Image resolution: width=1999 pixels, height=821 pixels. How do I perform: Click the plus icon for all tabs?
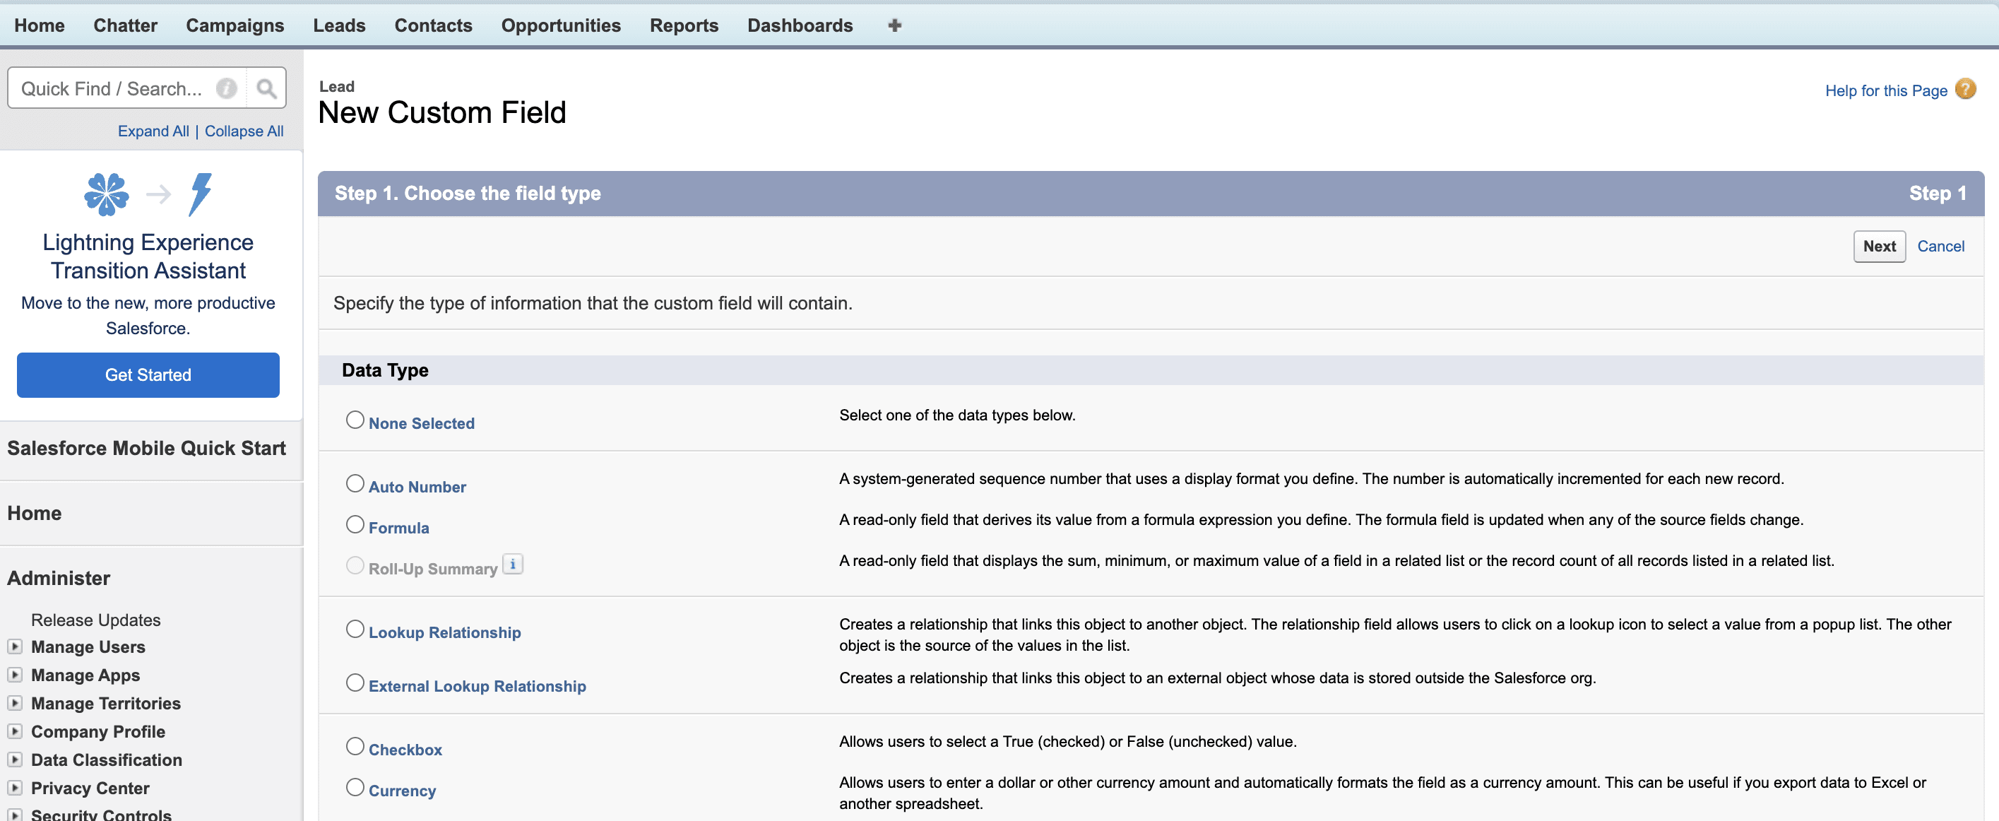(894, 25)
